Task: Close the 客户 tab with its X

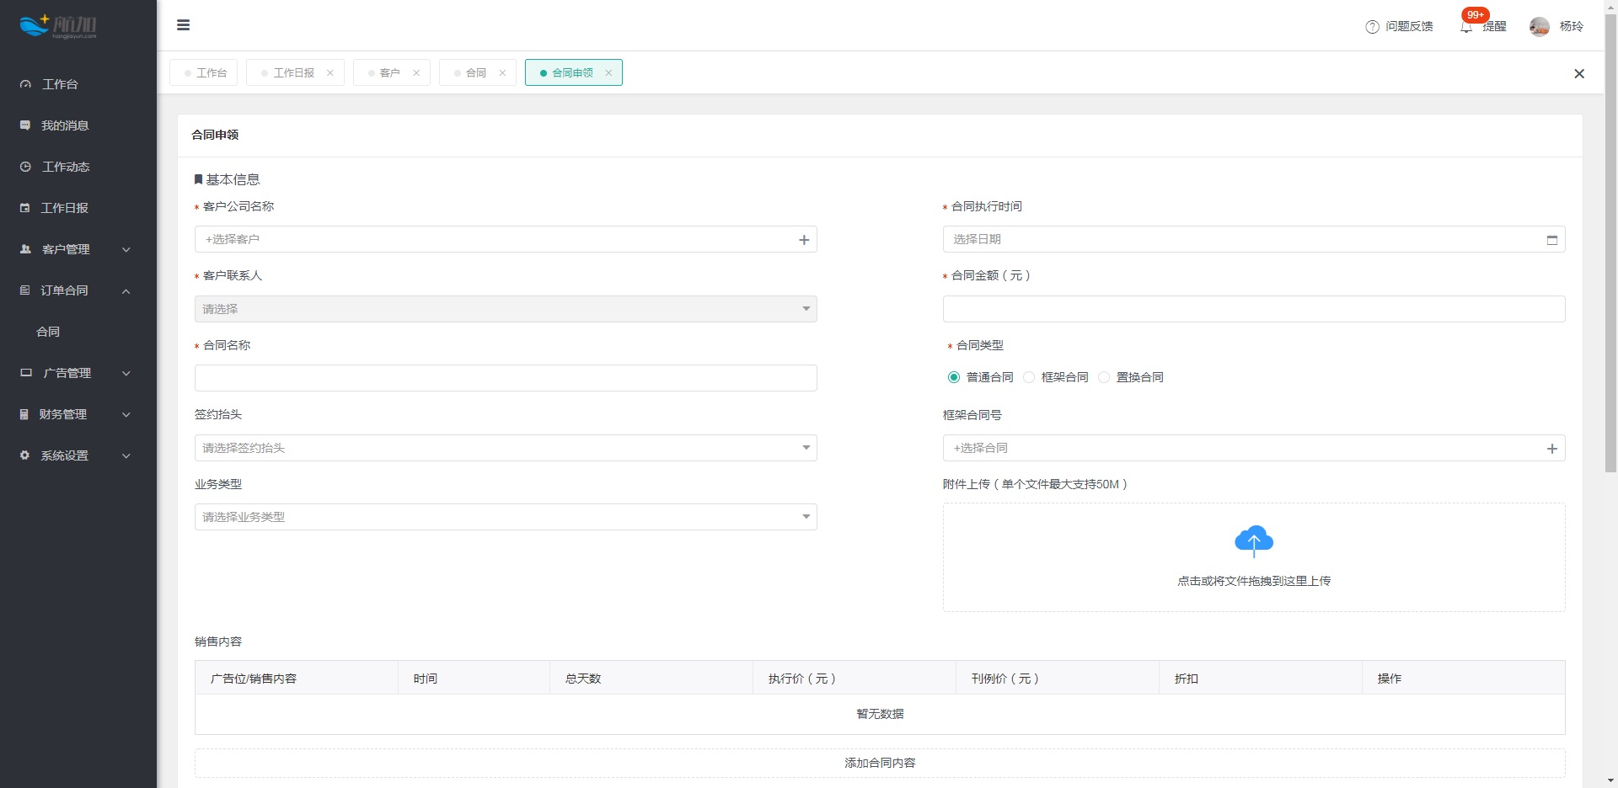Action: click(x=416, y=73)
